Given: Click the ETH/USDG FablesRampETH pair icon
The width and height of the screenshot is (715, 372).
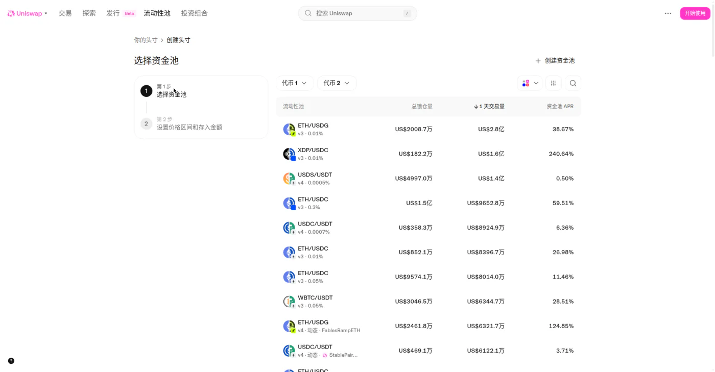Looking at the screenshot, I should click(x=290, y=326).
